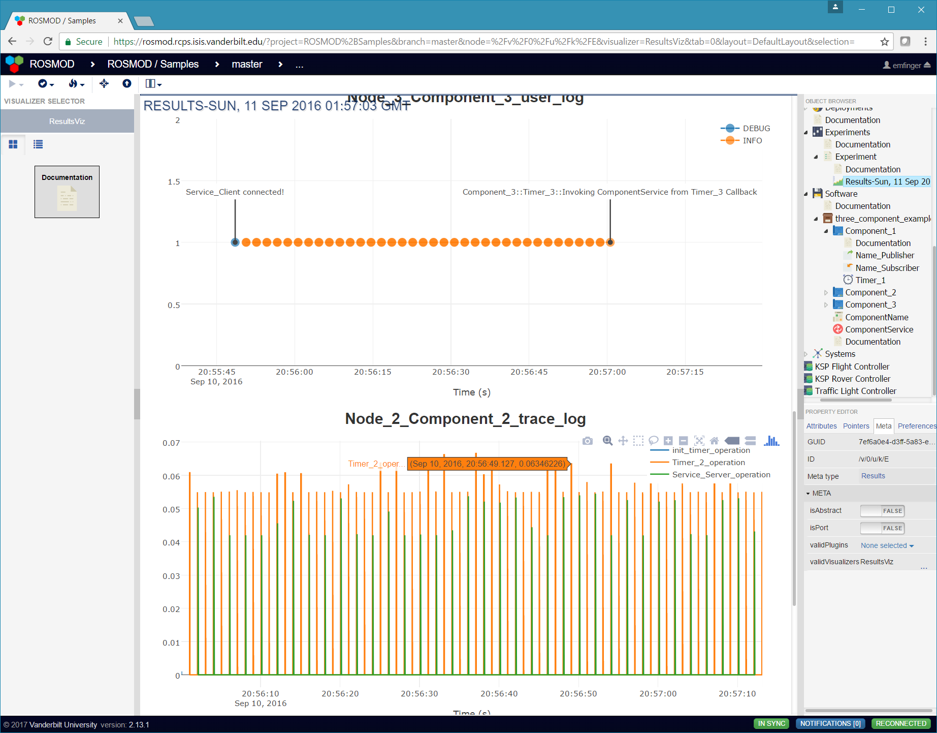Viewport: 937px width, 733px height.
Task: Toggle the isAbstract switch
Action: click(x=882, y=511)
